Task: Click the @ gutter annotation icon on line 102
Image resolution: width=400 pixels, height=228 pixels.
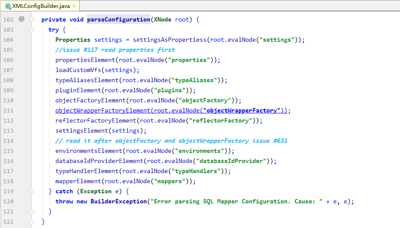Action: coord(22,19)
